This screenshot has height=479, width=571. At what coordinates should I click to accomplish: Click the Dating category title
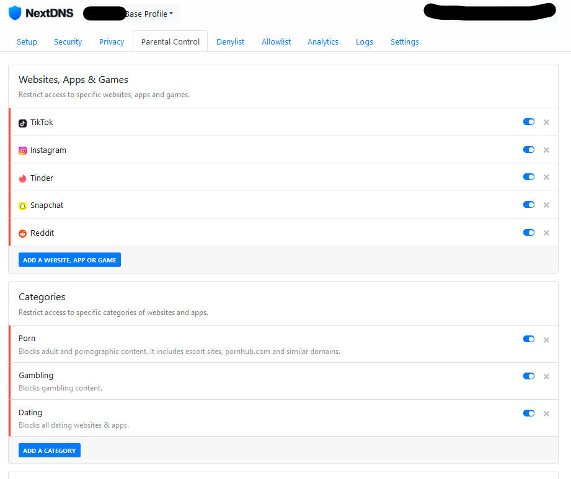(30, 413)
